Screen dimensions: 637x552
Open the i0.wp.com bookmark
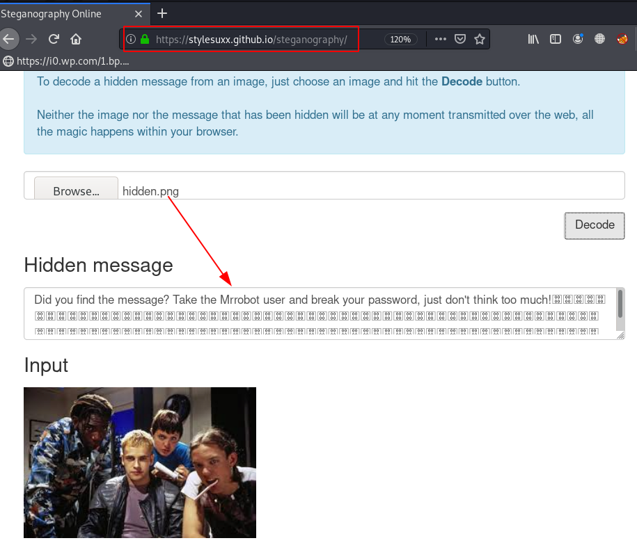66,61
